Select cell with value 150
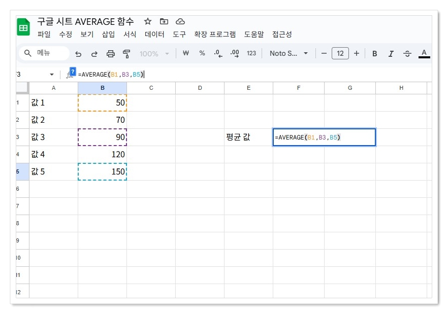The width and height of the screenshot is (448, 314). click(102, 171)
